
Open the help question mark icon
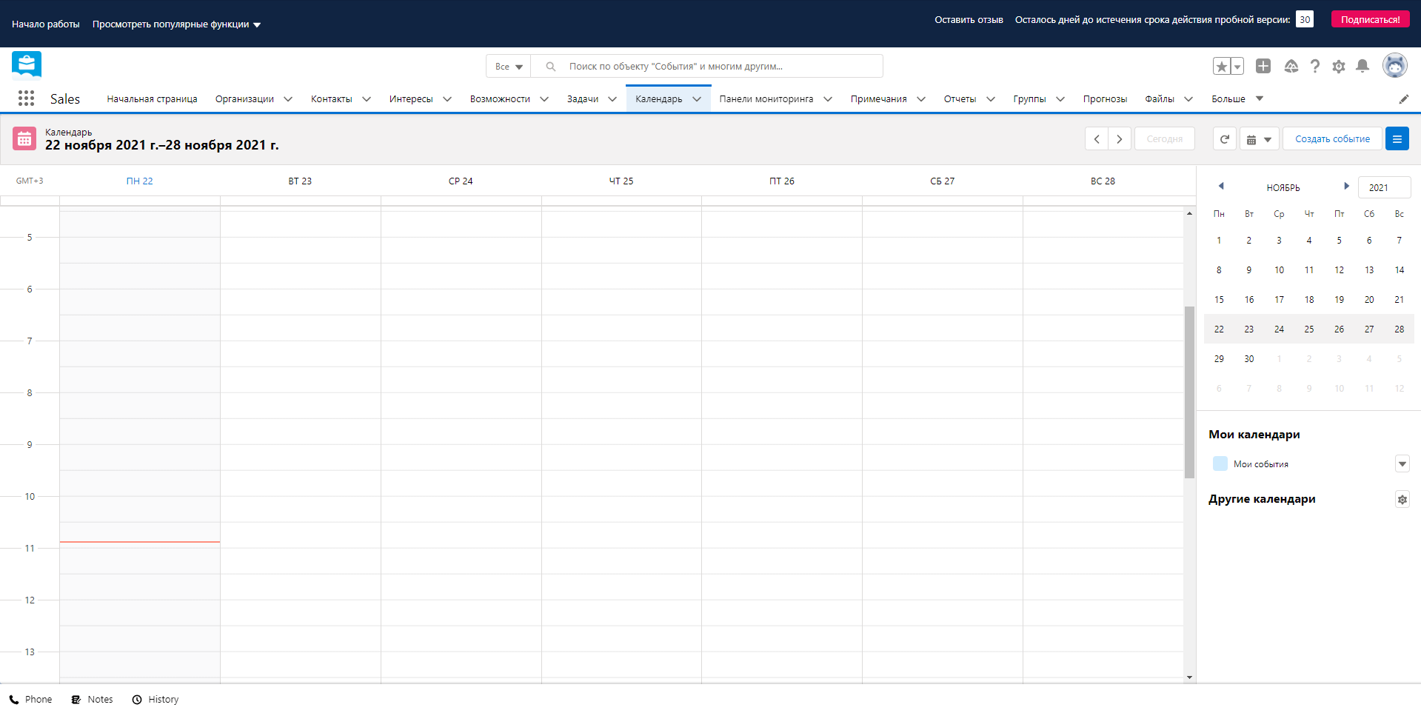click(x=1315, y=66)
